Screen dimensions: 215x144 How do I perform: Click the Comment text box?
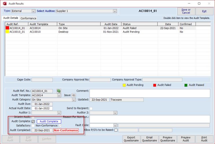tap(150, 93)
